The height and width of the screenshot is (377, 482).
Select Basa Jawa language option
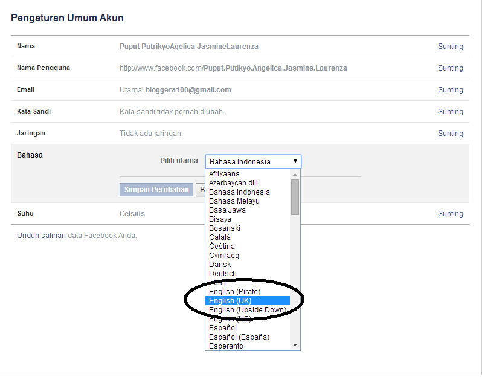point(248,210)
